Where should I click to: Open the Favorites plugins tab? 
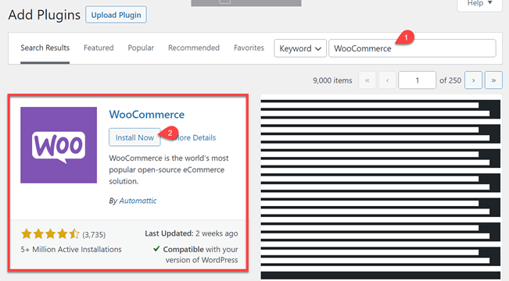[x=249, y=48]
